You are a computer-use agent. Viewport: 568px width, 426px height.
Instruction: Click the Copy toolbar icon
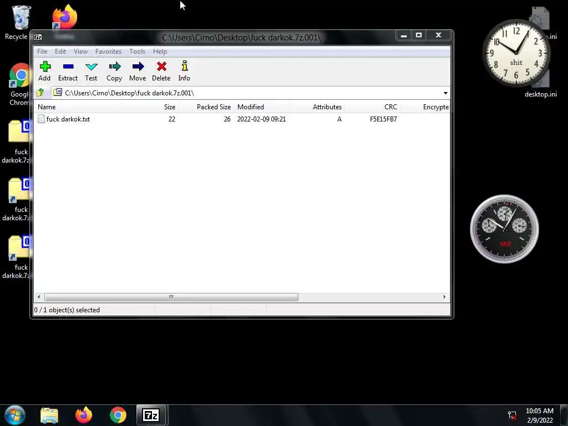click(114, 71)
